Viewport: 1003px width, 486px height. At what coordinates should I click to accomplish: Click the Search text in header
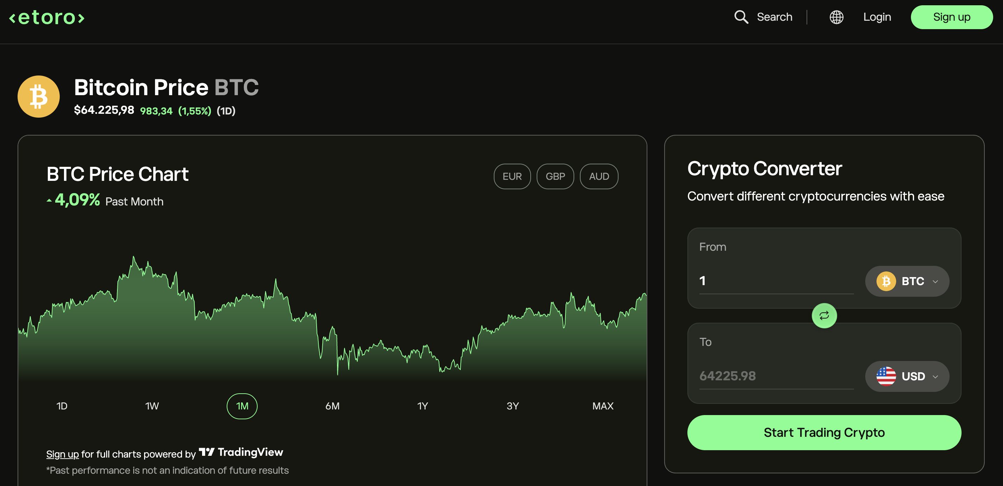[x=774, y=17]
